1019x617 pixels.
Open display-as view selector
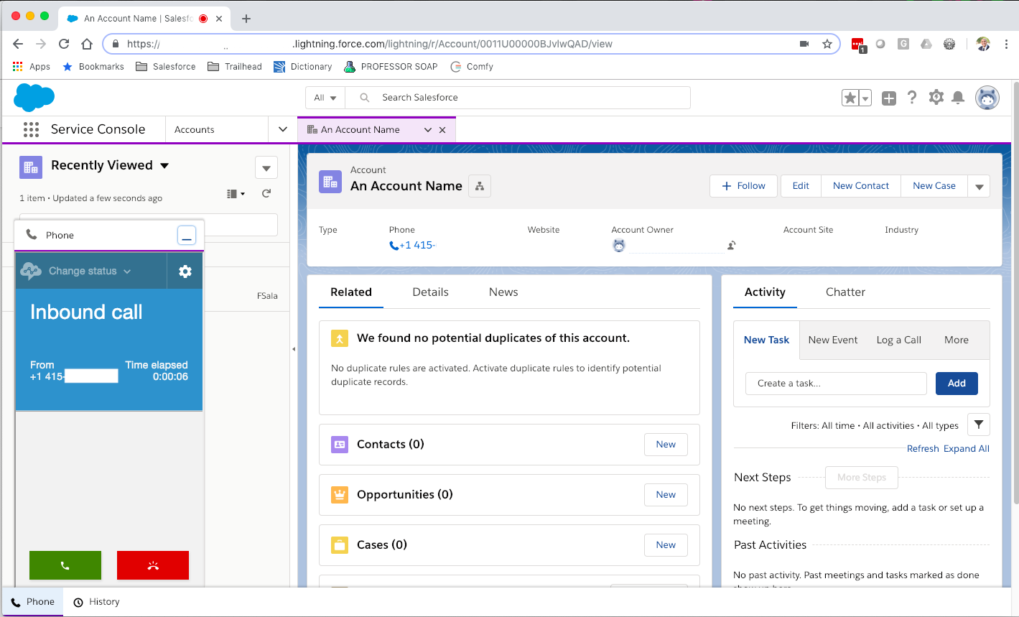click(x=236, y=194)
